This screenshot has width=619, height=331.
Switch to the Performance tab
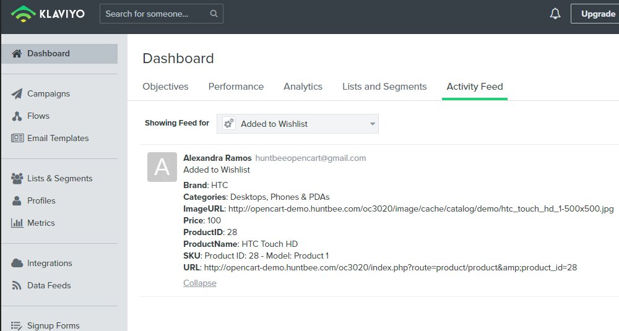236,87
